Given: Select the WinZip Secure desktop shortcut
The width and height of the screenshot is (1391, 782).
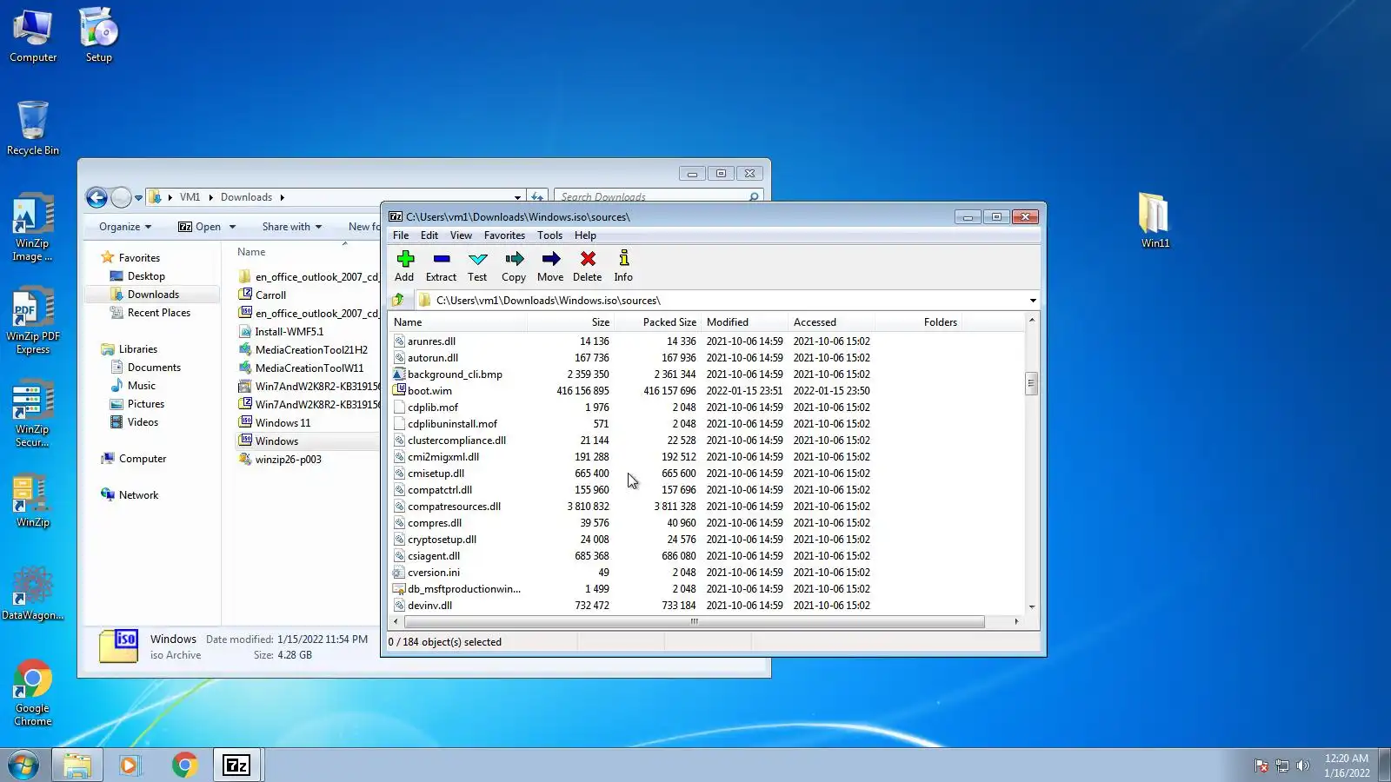Looking at the screenshot, I should 32,414.
